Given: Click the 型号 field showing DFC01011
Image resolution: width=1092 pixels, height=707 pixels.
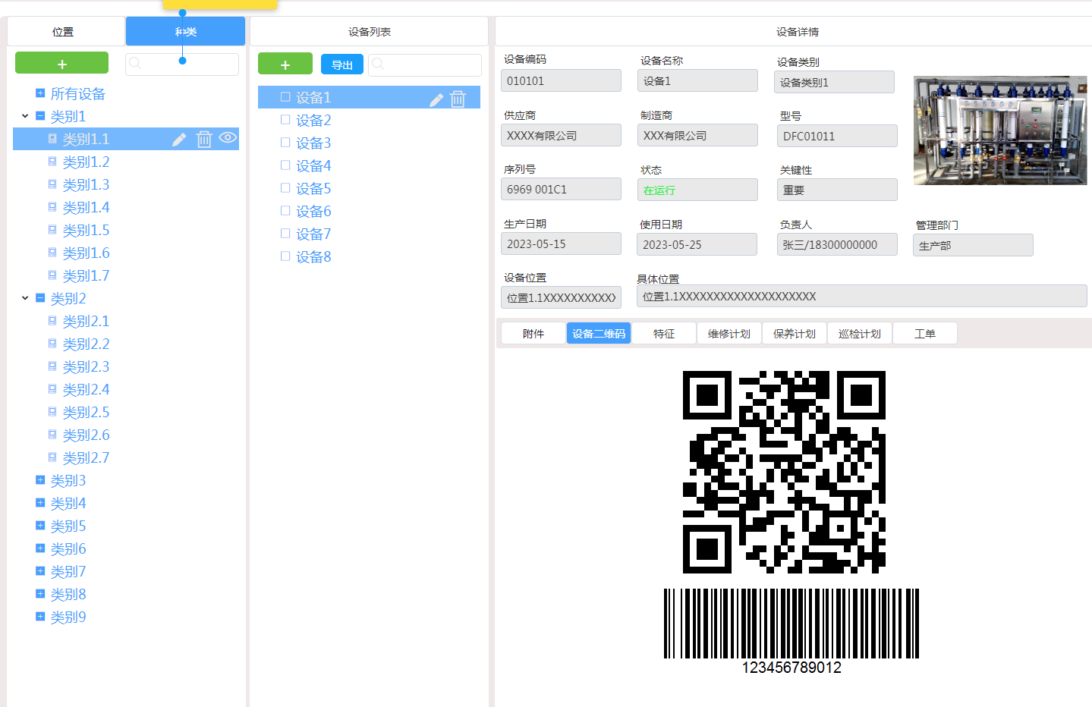Looking at the screenshot, I should [x=837, y=136].
